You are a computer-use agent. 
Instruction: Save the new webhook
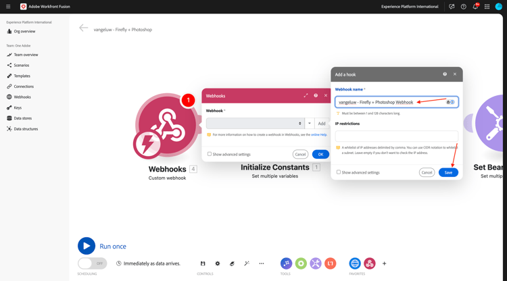tap(448, 172)
